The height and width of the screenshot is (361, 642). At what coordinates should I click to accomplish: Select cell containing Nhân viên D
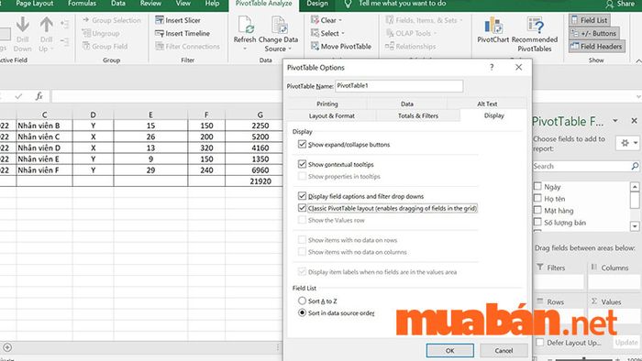coord(44,148)
